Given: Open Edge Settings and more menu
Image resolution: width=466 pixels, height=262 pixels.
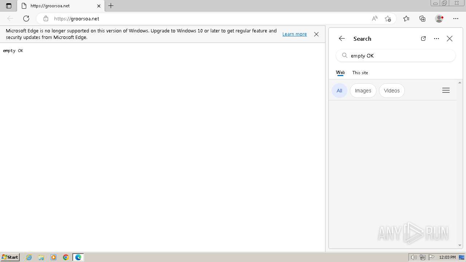Looking at the screenshot, I should coord(456,19).
